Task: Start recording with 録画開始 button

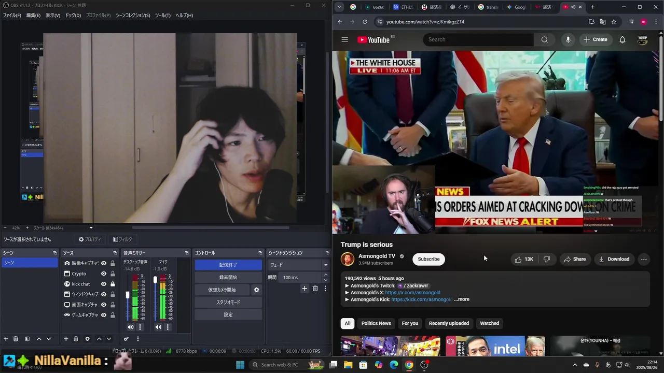Action: coord(228,277)
